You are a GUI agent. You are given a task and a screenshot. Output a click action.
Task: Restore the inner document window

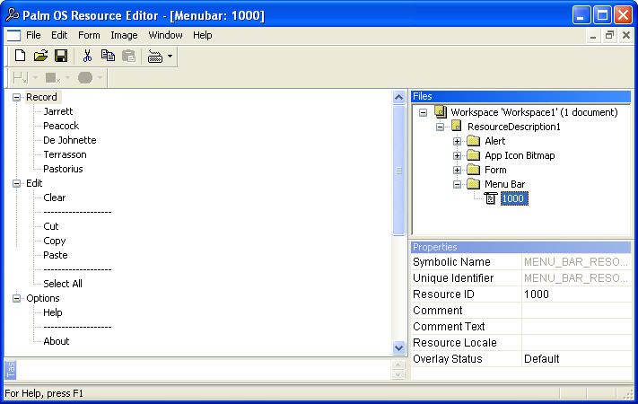(609, 35)
